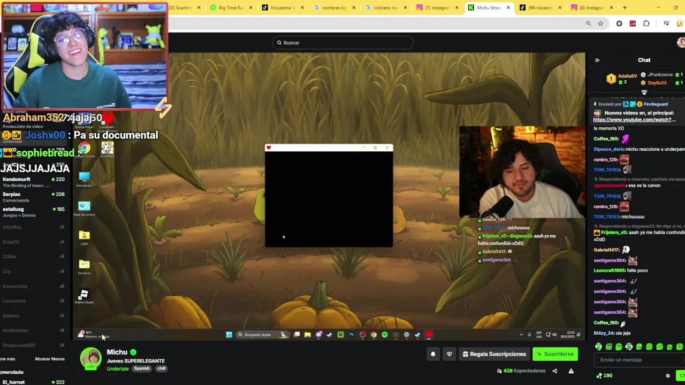Screen dimensions: 685x385
Task: Click red heart Undertale icon in streamed taskbar
Action: (429, 335)
